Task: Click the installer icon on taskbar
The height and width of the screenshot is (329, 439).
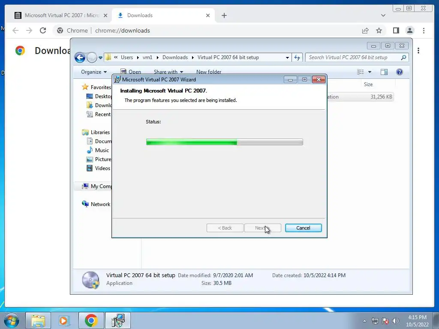Action: tap(118, 320)
